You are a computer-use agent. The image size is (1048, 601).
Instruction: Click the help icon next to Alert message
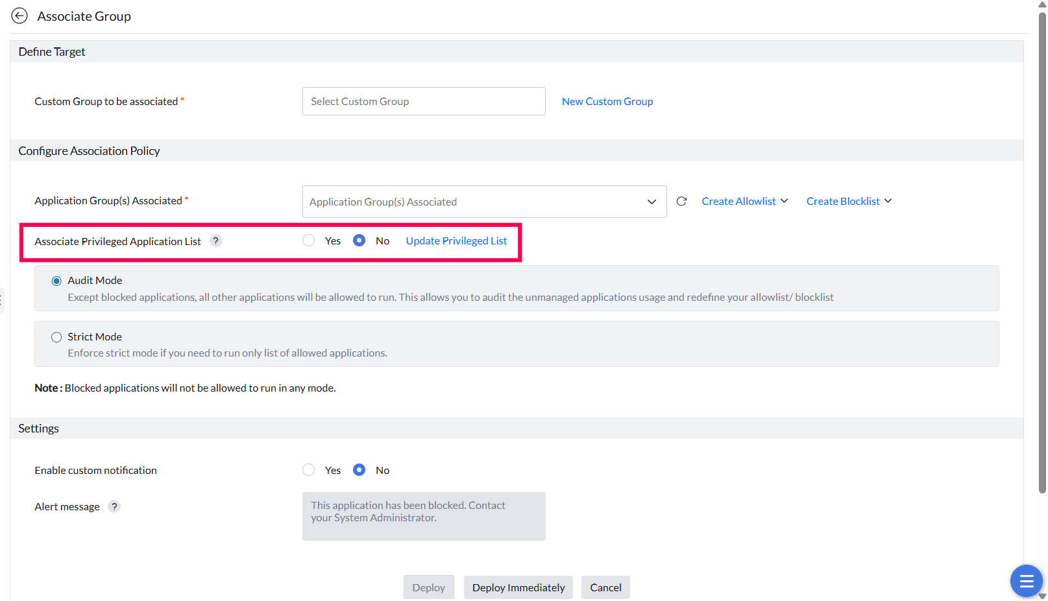pos(114,507)
